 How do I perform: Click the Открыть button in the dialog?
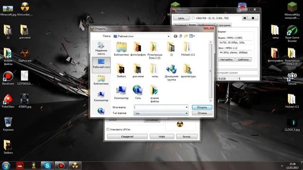pyautogui.click(x=202, y=107)
